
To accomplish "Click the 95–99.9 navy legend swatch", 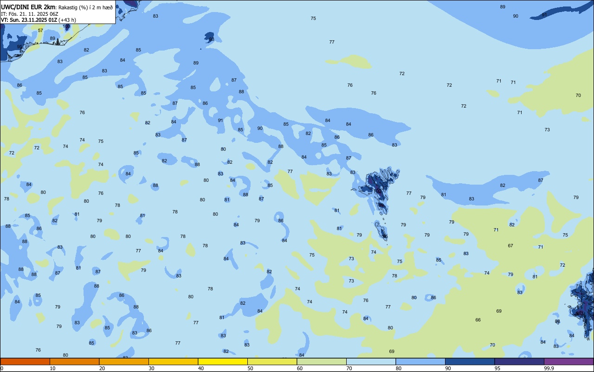I will 519,361.
